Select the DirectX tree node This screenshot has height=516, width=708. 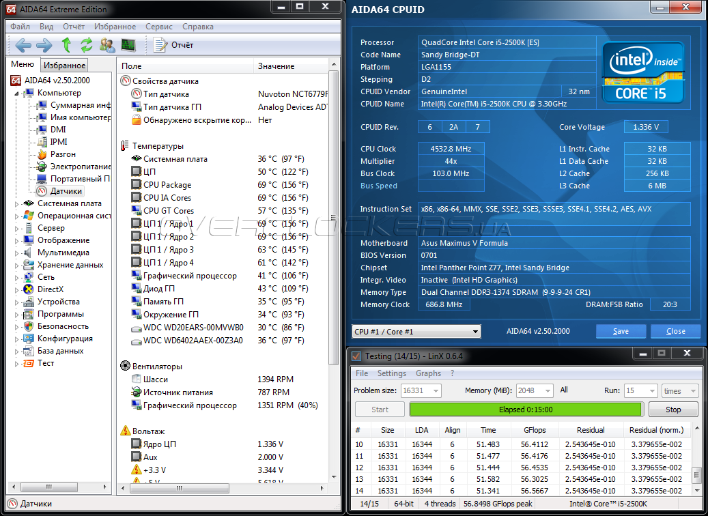coord(51,289)
